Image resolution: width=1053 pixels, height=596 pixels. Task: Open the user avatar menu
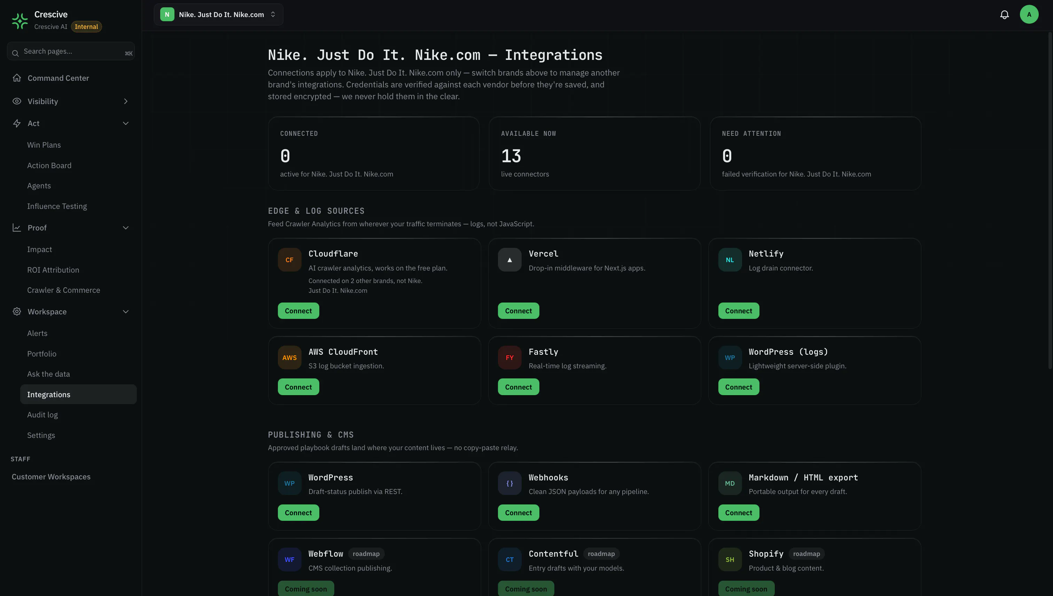1029,14
